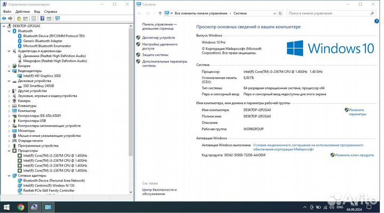
Task: Select Bluetooth Device (Personal Area Network)
Action: [x=54, y=181]
